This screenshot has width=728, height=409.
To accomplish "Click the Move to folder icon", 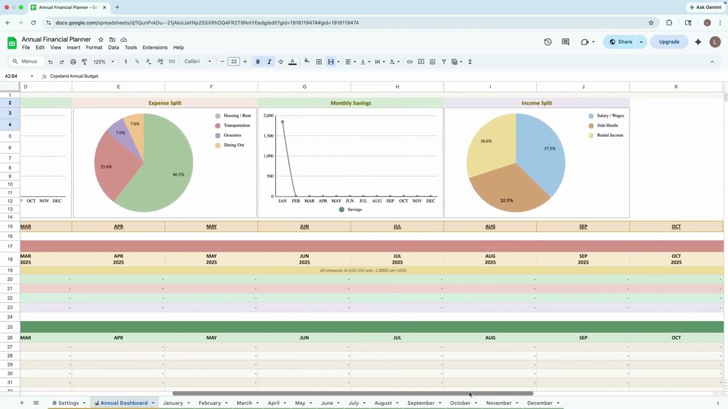I will pos(112,40).
